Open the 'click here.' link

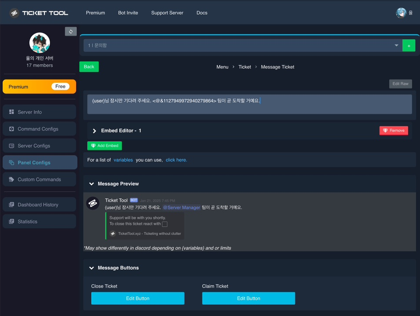point(176,160)
